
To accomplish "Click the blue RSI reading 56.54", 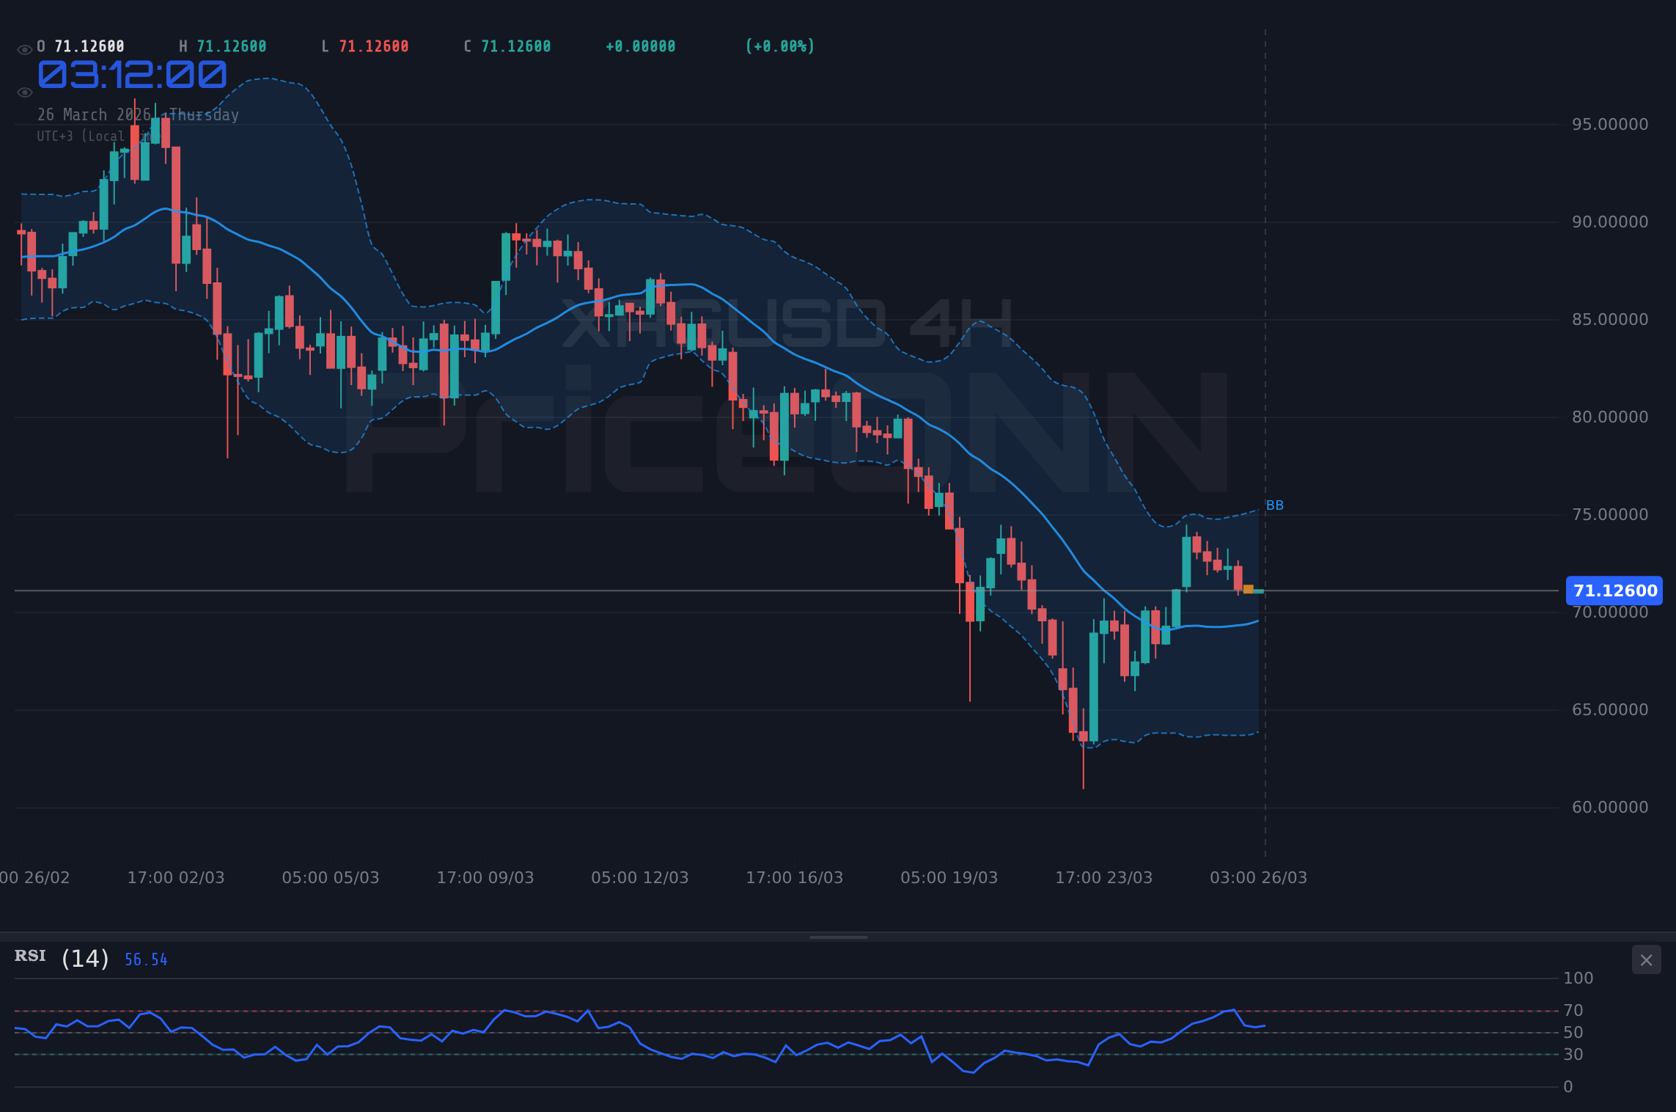I will (x=144, y=959).
